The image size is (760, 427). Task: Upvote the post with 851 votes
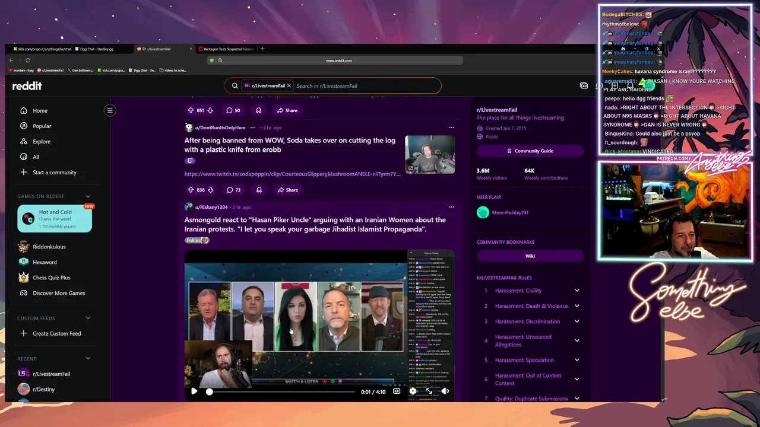pos(191,110)
